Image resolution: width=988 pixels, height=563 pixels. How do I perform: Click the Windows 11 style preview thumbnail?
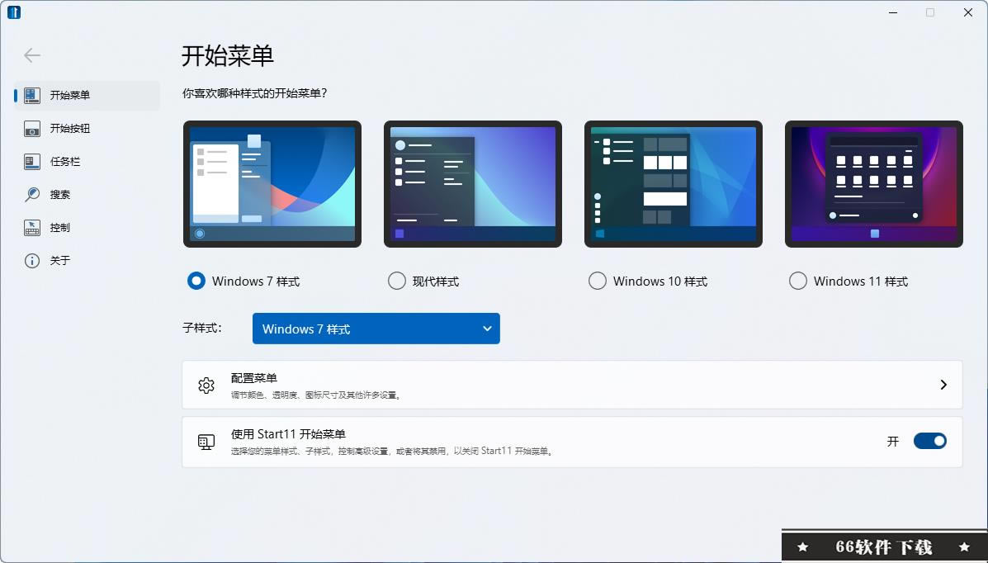(x=874, y=184)
